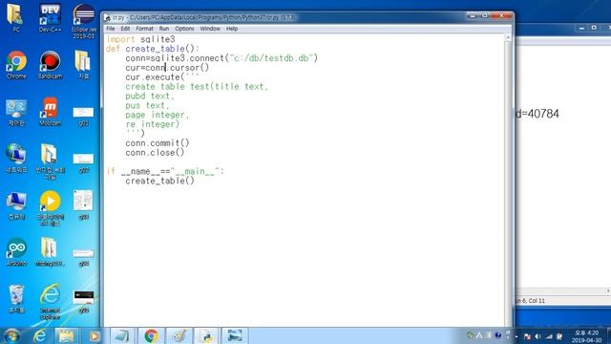The image size is (611, 344).
Task: Select the Computer monitor desktop icon
Action: (16, 205)
